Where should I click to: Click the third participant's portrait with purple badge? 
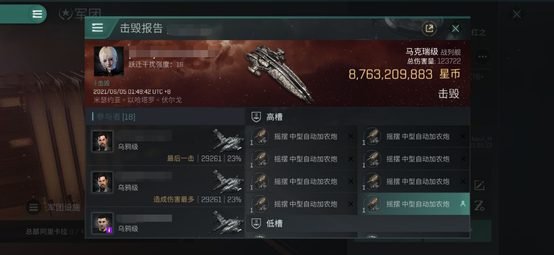click(x=102, y=223)
